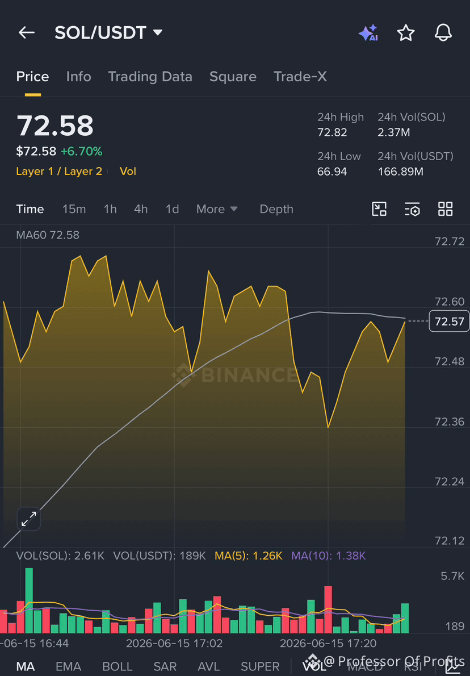Screen dimensions: 470x676
Task: Open the Layer 1 / Layer 2 tag
Action: (59, 171)
